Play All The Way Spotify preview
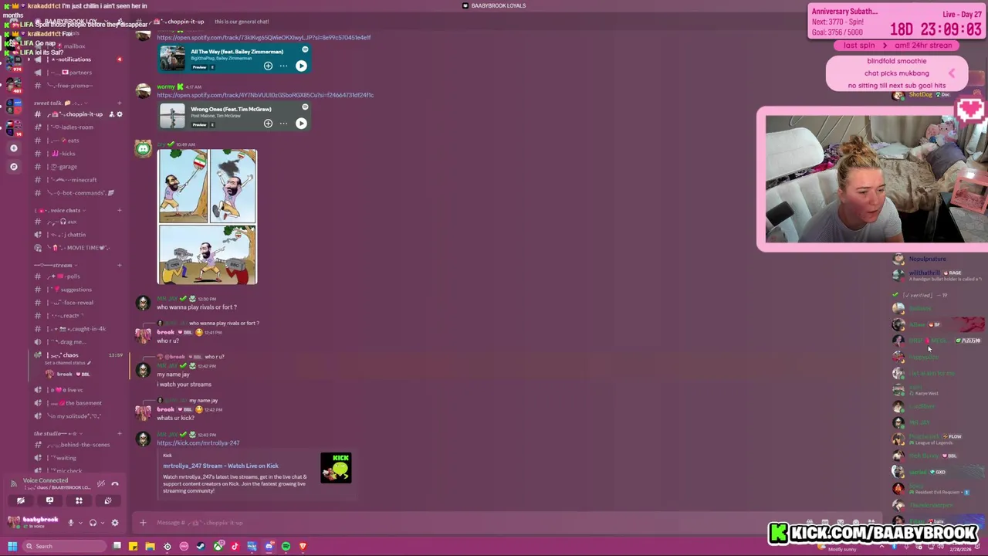This screenshot has width=988, height=556. click(301, 66)
